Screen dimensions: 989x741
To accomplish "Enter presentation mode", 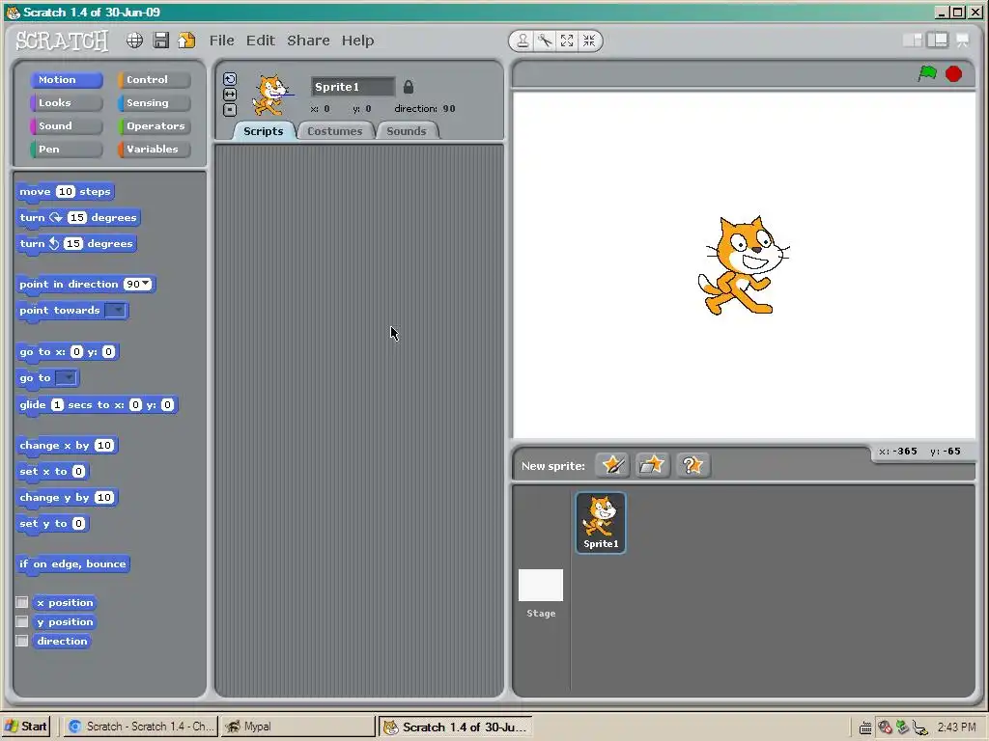I will coord(963,41).
